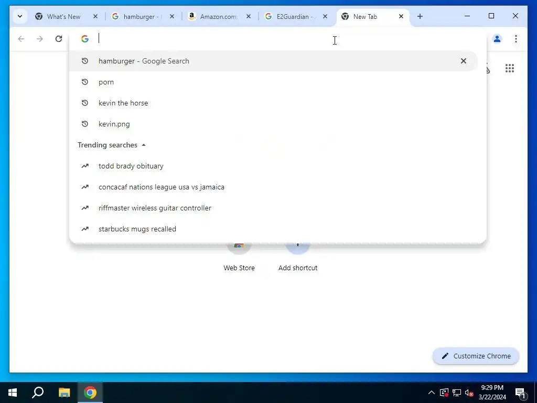537x403 pixels.
Task: Close the What's New tab
Action: 95,16
